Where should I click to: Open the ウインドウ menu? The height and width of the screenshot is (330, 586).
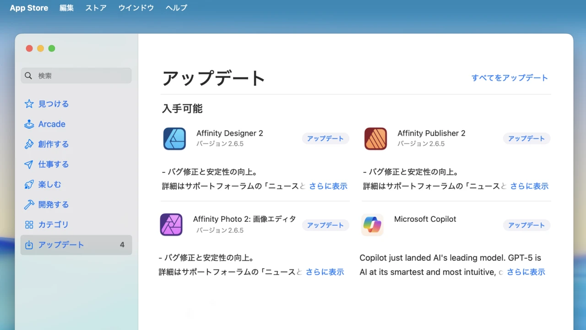point(136,8)
